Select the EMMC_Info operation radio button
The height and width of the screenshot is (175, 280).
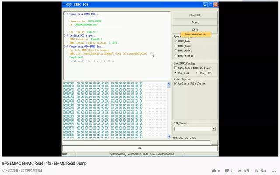point(176,41)
